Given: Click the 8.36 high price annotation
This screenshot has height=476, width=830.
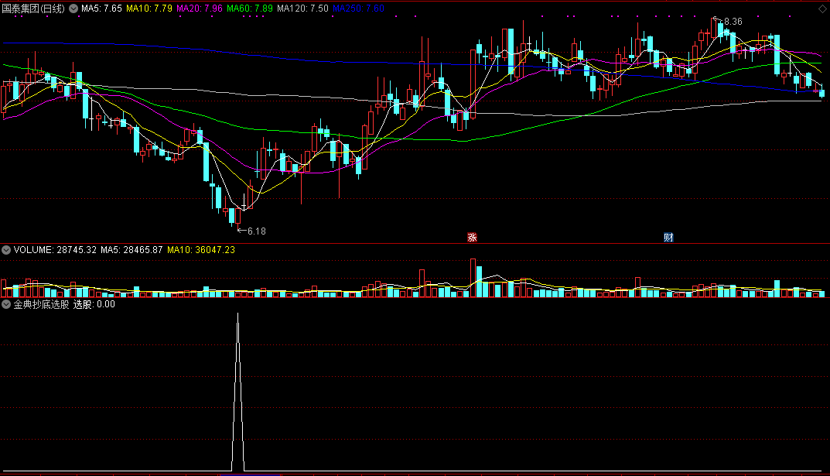Looking at the screenshot, I should pos(733,22).
